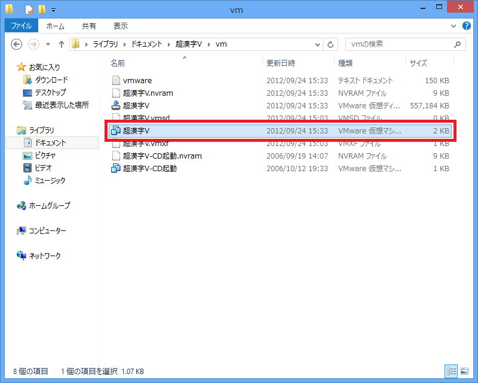
Task: Open ネットワーク in navigation pane
Action: 45,256
